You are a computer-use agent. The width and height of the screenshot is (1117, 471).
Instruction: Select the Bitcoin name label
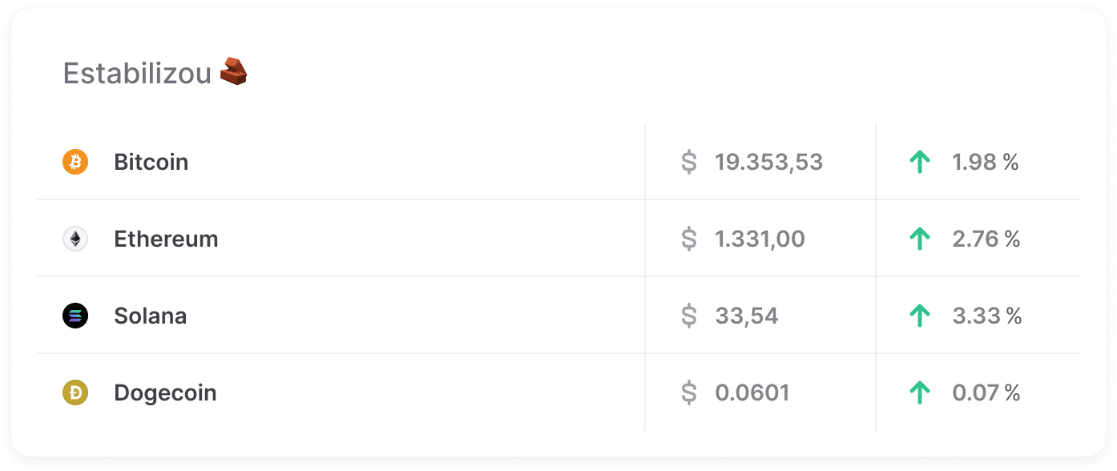[151, 161]
